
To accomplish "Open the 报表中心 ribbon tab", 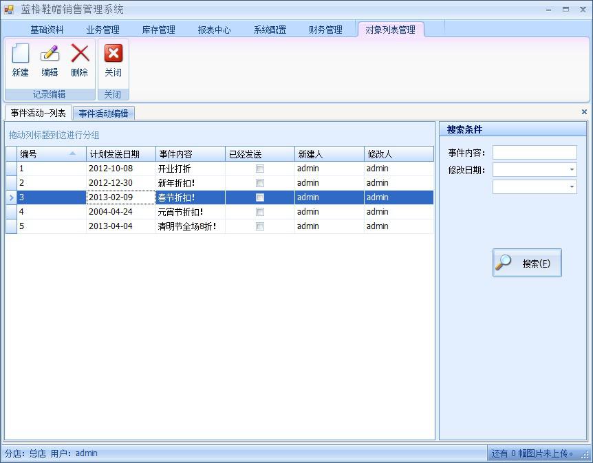I will pos(214,30).
